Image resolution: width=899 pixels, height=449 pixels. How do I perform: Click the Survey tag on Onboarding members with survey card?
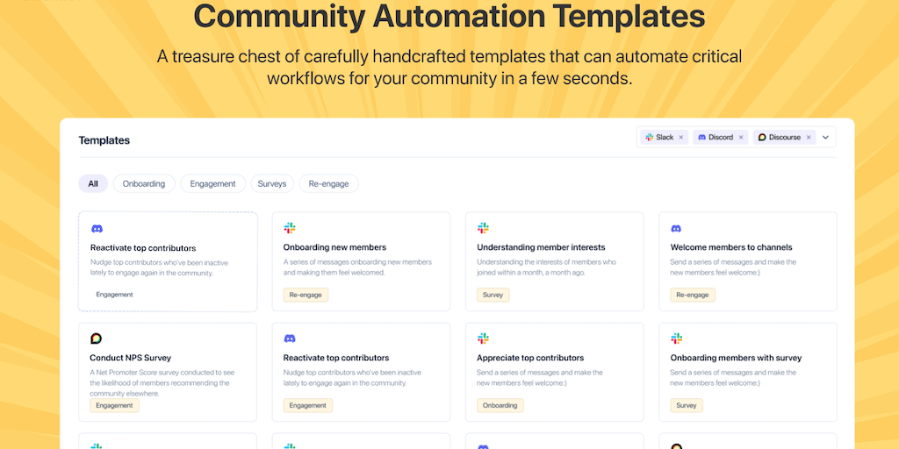click(686, 405)
